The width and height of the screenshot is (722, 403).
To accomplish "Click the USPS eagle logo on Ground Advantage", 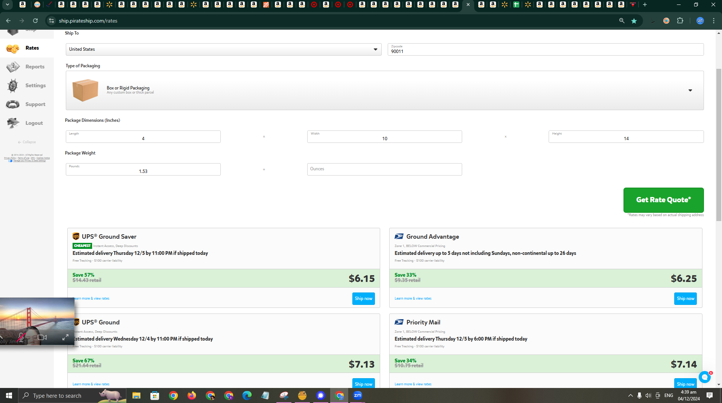I will click(399, 236).
